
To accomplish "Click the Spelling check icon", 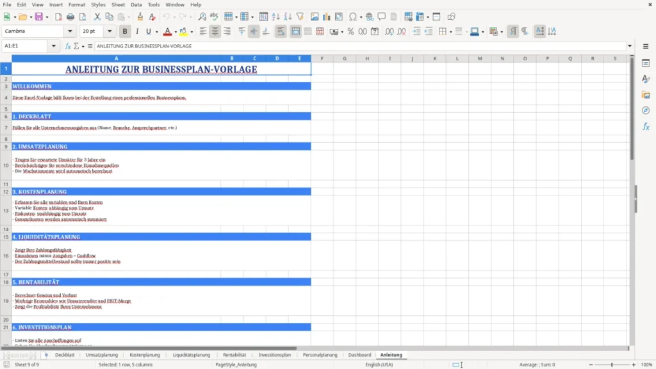I will pyautogui.click(x=214, y=17).
